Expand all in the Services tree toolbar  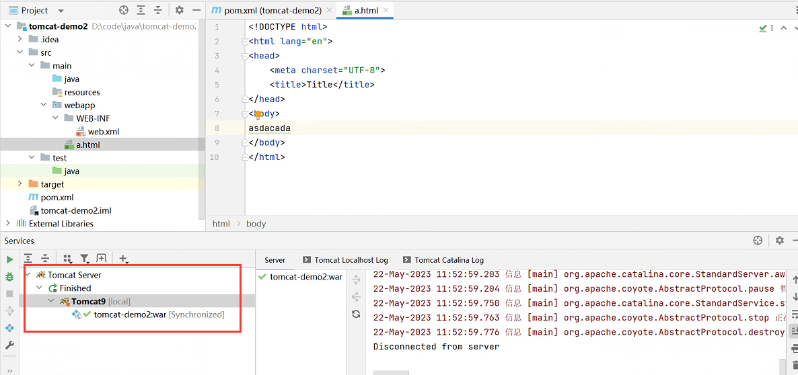(28, 258)
